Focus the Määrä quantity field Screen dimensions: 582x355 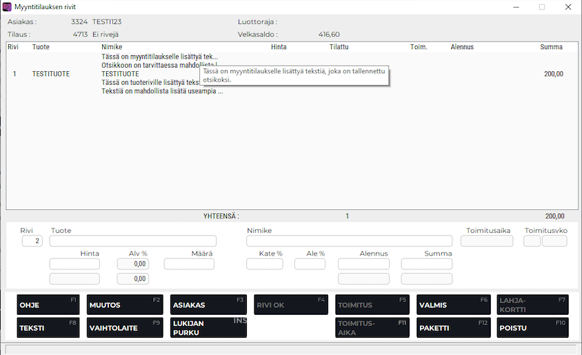click(x=189, y=264)
